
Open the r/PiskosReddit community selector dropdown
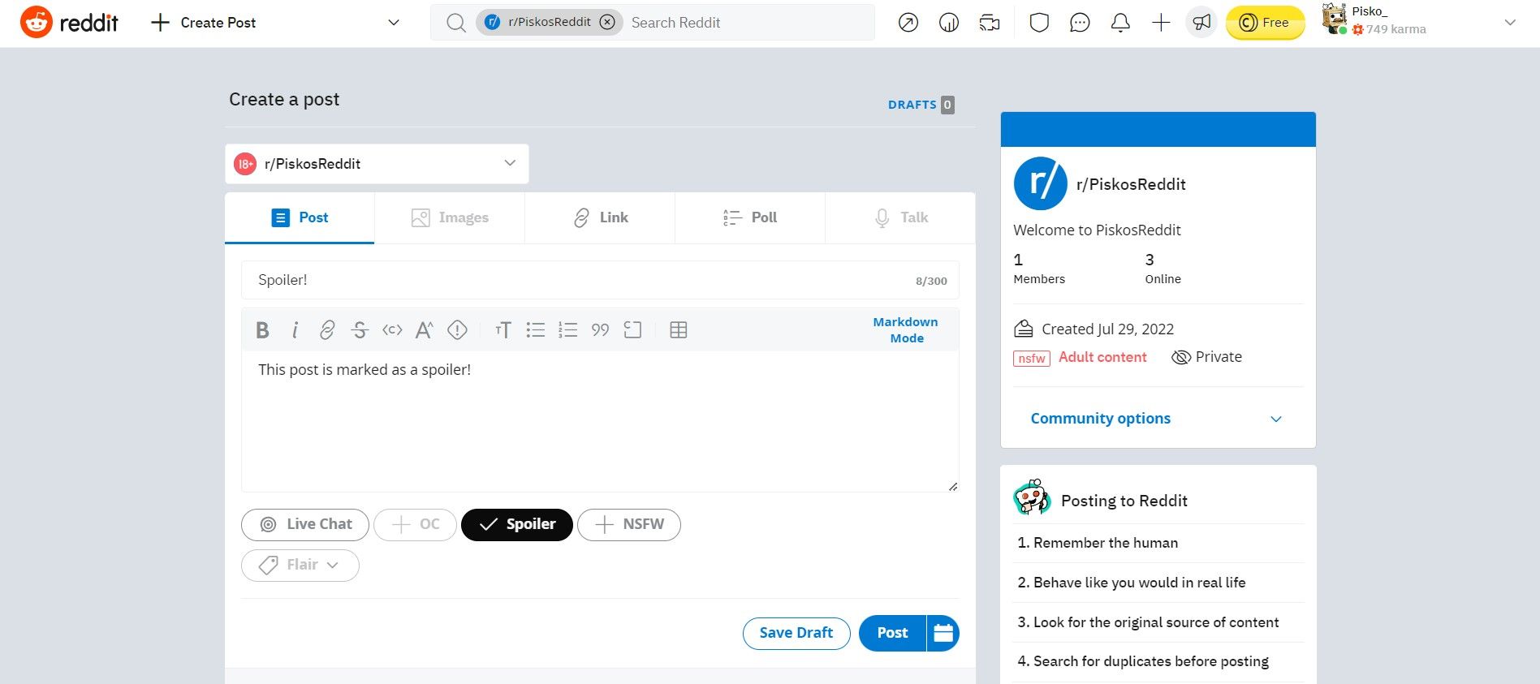pyautogui.click(x=377, y=164)
